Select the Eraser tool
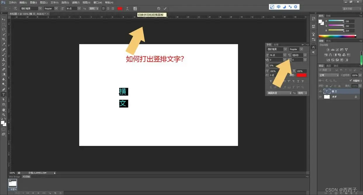363x195 pixels. 4,69
